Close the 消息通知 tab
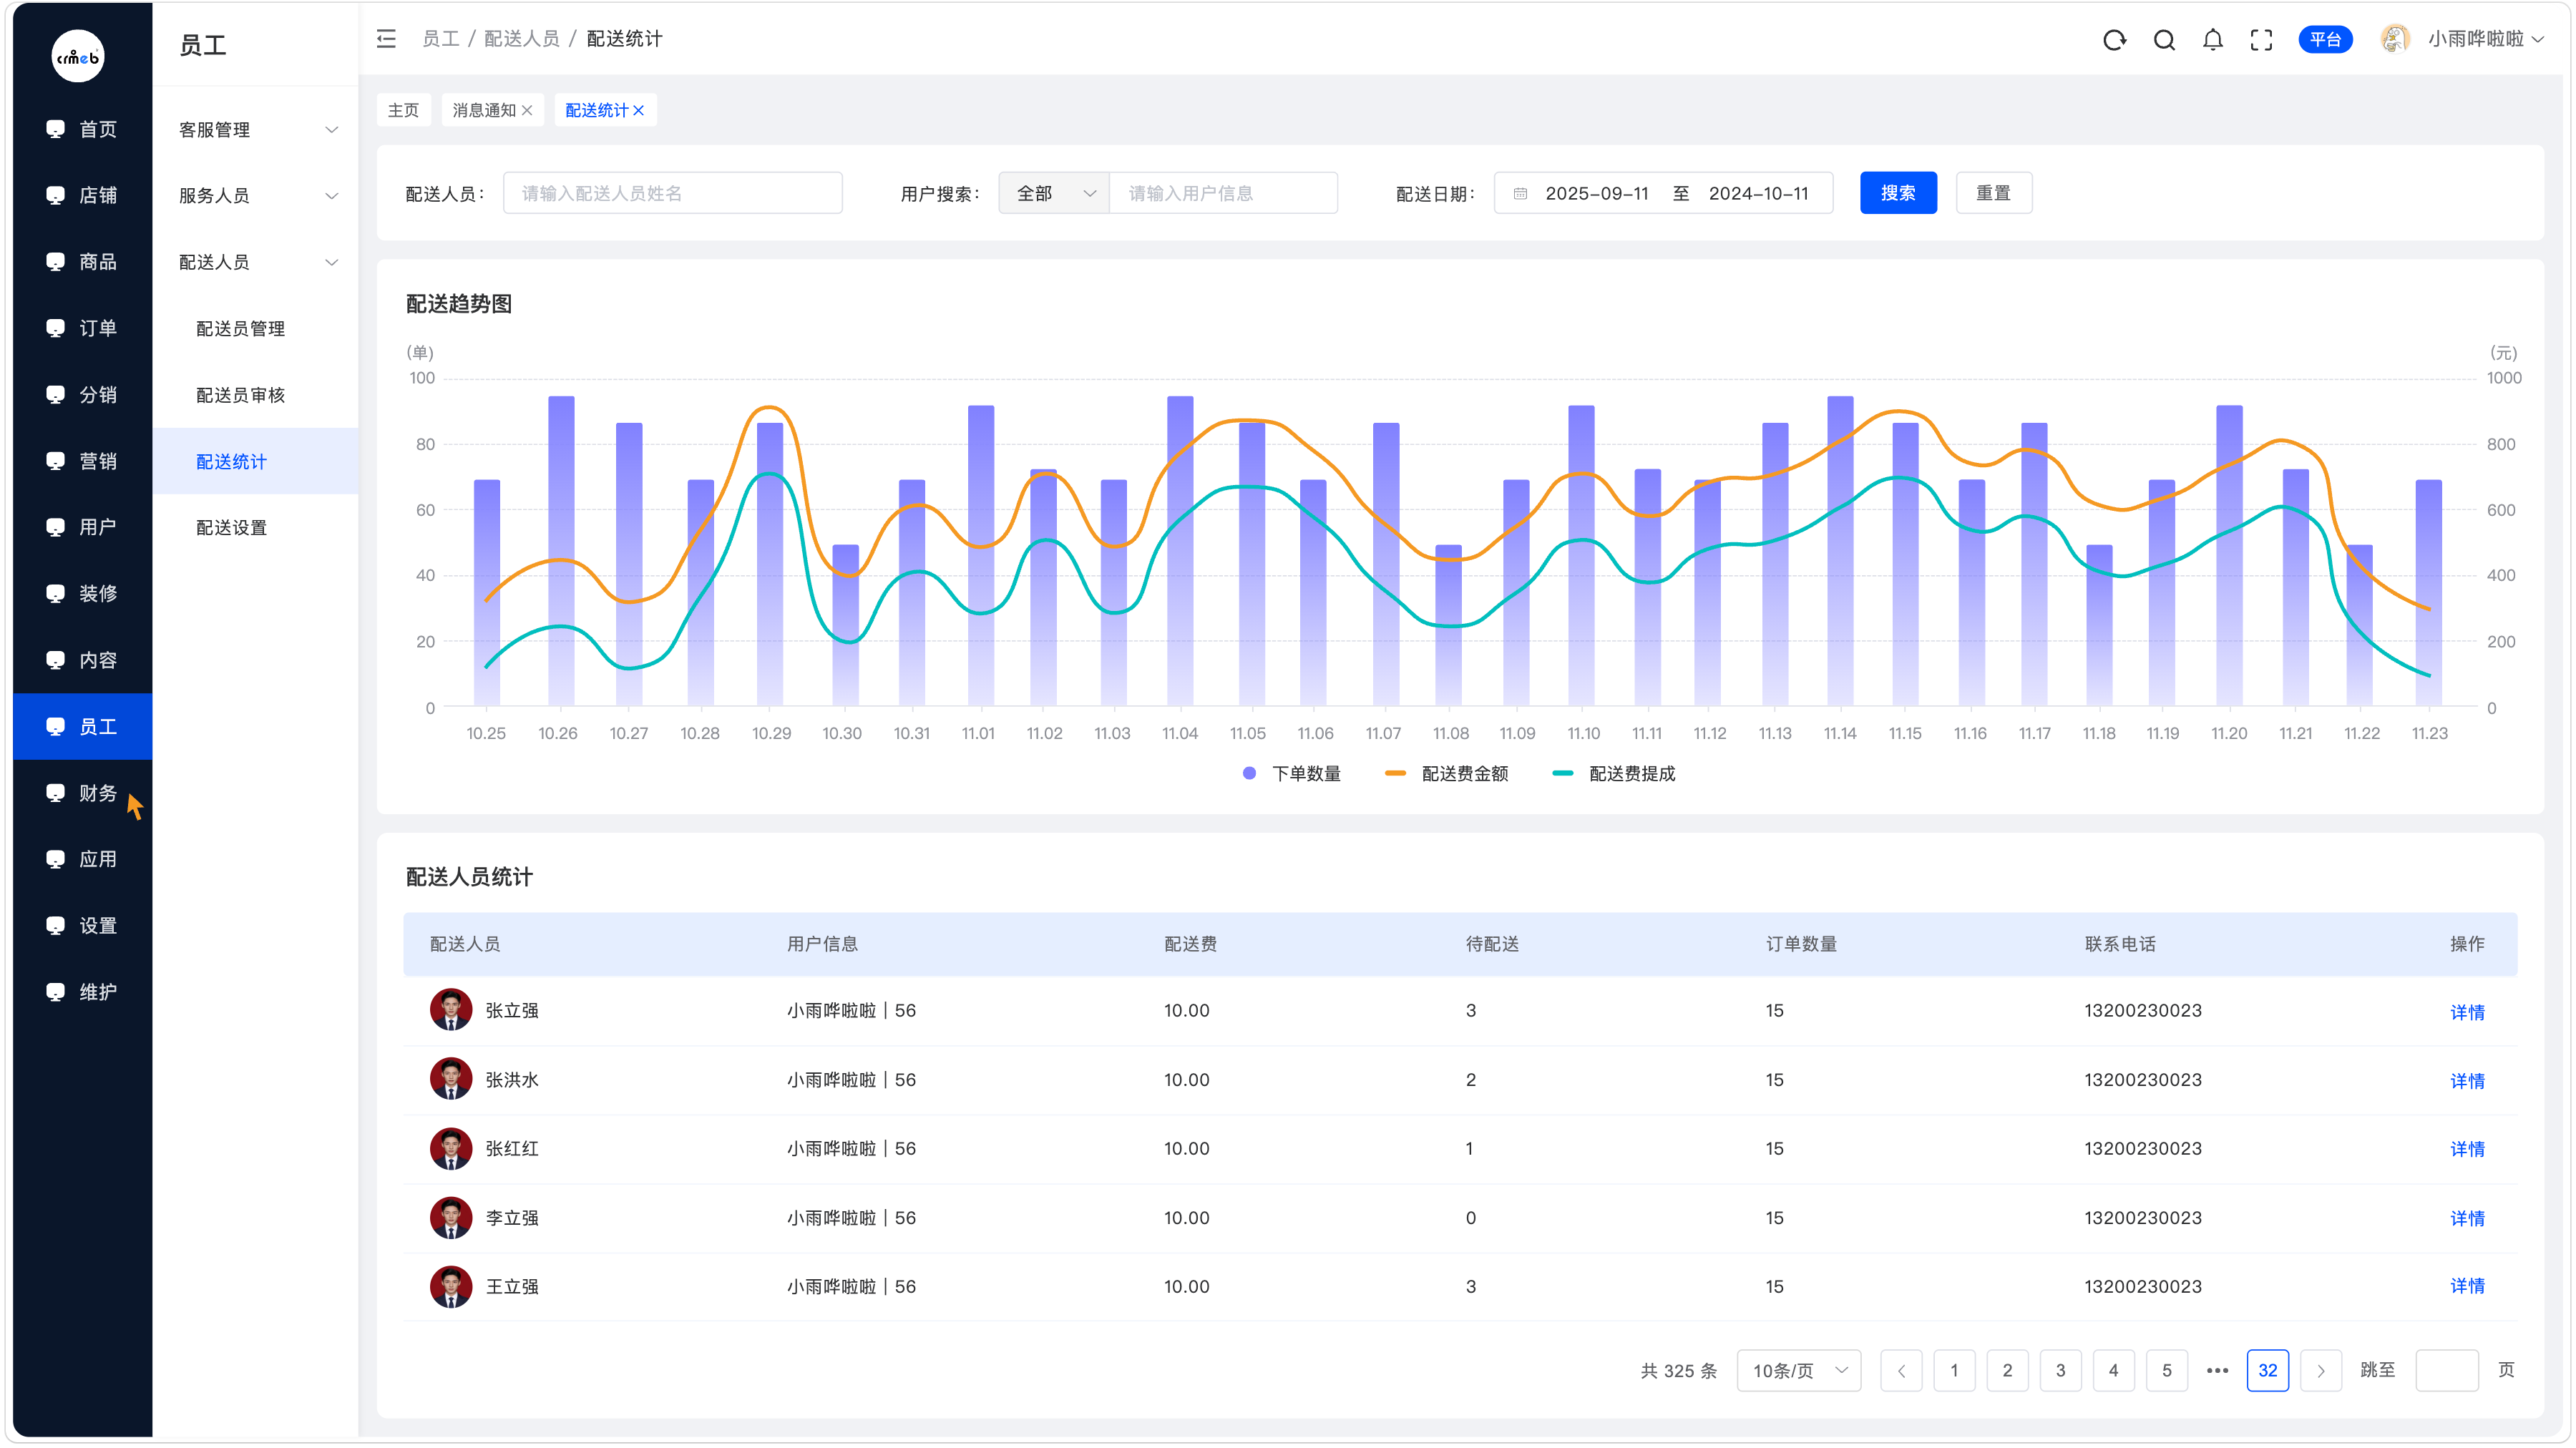This screenshot has width=2576, height=1448. click(527, 110)
